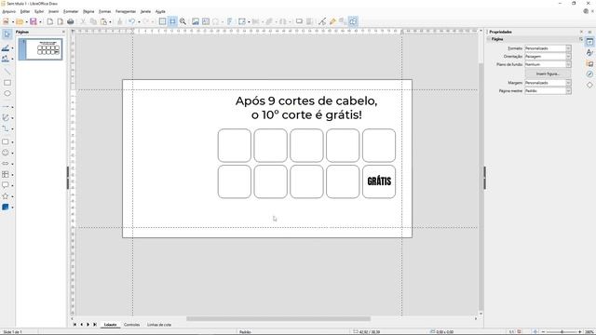Select the Insert Line tool
This screenshot has height=335, width=596.
(7, 71)
